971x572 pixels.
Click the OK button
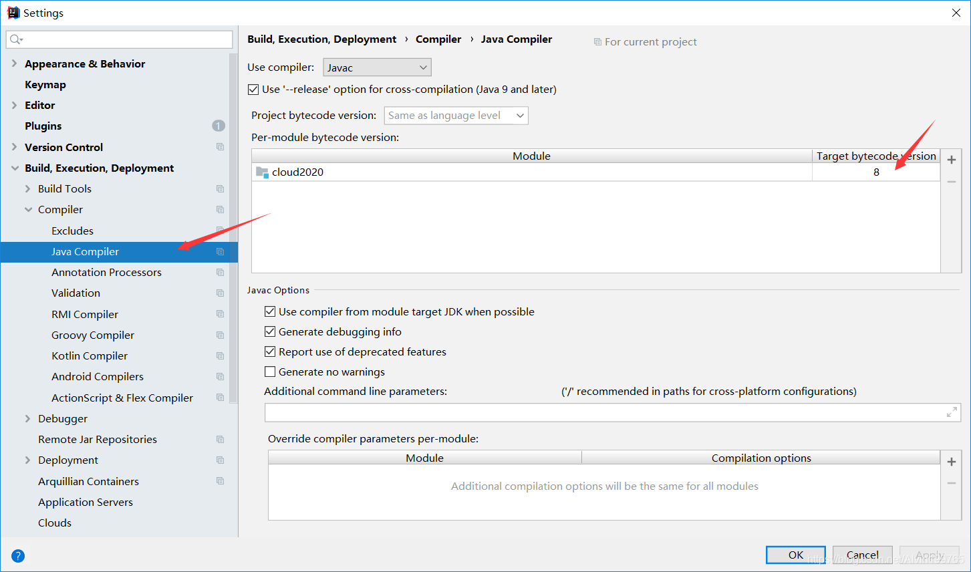(x=795, y=555)
